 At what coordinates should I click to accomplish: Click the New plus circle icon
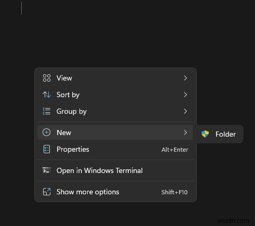coord(46,132)
